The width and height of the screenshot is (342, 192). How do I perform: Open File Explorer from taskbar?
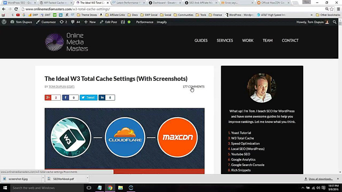click(x=120, y=188)
